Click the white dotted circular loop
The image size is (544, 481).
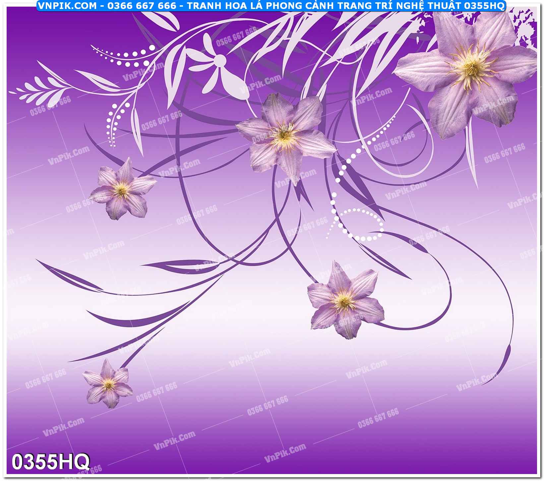361,224
